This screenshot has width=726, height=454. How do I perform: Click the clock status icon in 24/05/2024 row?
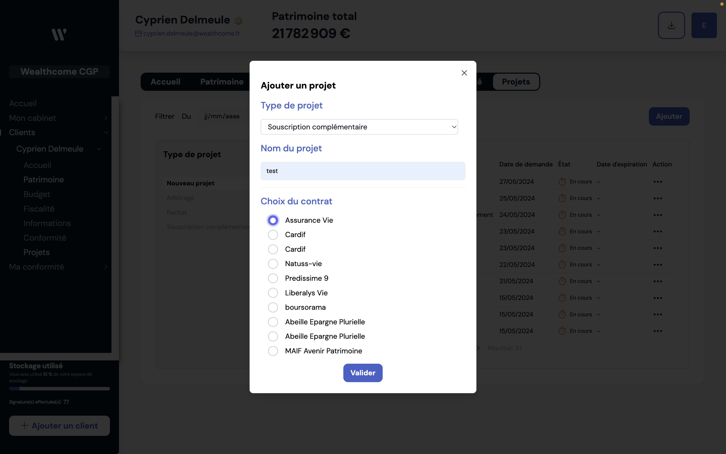(x=562, y=215)
